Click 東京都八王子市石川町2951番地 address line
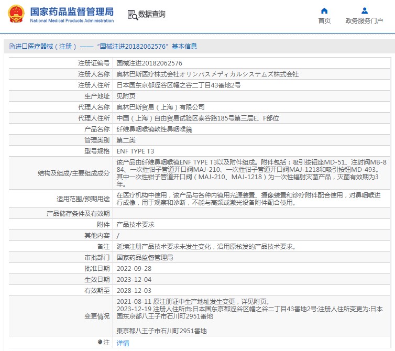Screen dimensions: 395x351 (161, 331)
